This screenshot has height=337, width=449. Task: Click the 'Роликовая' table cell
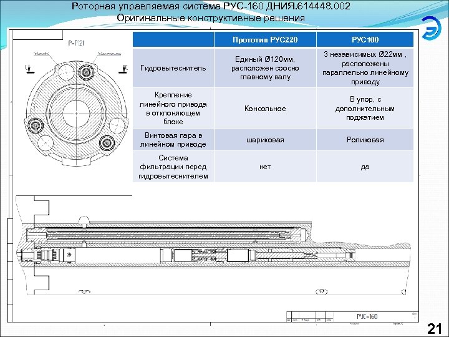pos(365,140)
